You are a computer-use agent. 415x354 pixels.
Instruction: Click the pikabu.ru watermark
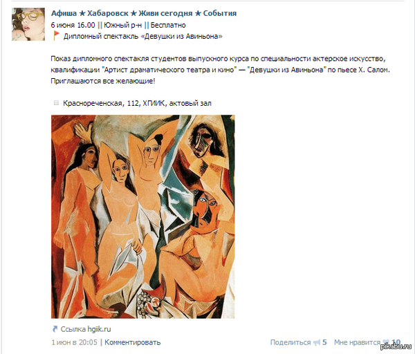point(396,346)
